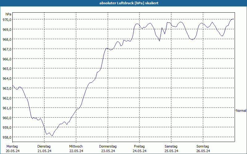Click the date 25.05.24
The height and width of the screenshot is (154, 247).
171,151
